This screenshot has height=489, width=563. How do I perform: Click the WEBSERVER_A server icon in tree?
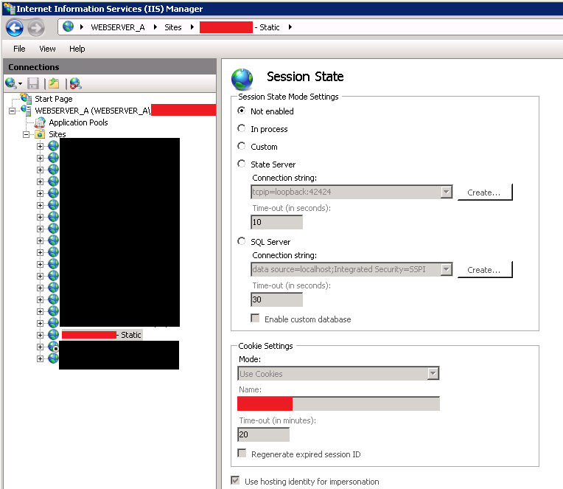click(26, 110)
